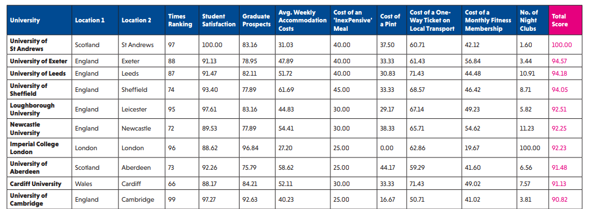Click St Andrews total score 100.00
593x209 pixels.
coord(562,45)
